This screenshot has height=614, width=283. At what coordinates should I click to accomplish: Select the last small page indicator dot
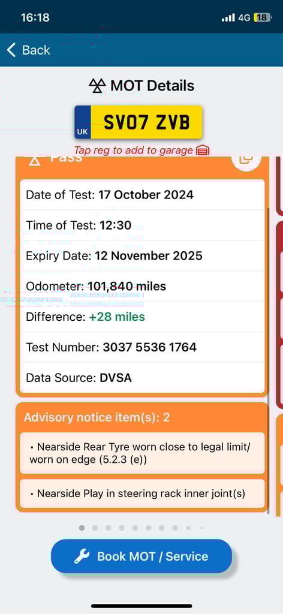point(201,528)
